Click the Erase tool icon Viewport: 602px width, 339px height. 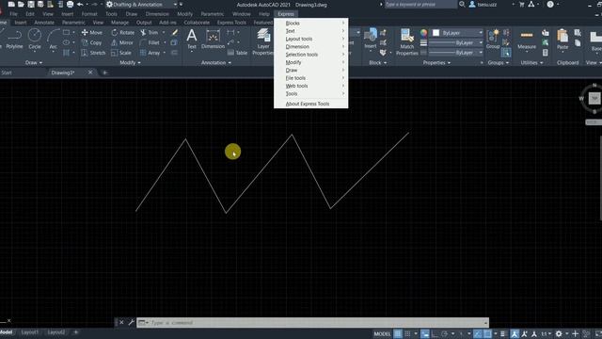point(175,33)
